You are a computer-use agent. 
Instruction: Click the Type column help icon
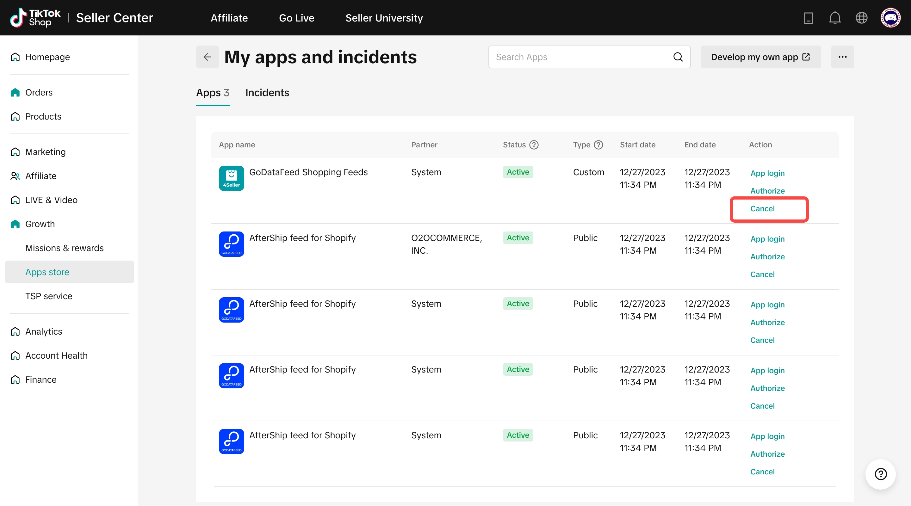tap(598, 145)
